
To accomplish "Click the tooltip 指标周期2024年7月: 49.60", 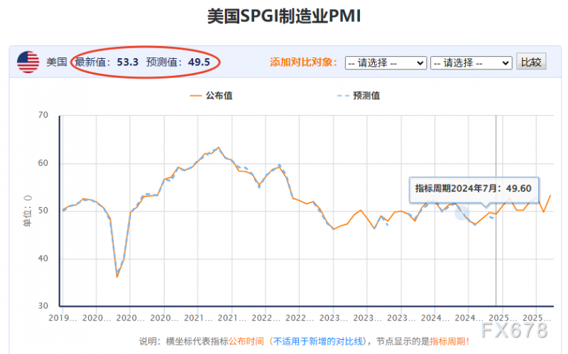I will [x=474, y=189].
